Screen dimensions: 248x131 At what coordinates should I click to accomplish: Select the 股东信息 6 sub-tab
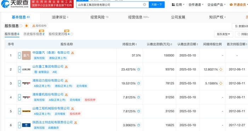12,34
